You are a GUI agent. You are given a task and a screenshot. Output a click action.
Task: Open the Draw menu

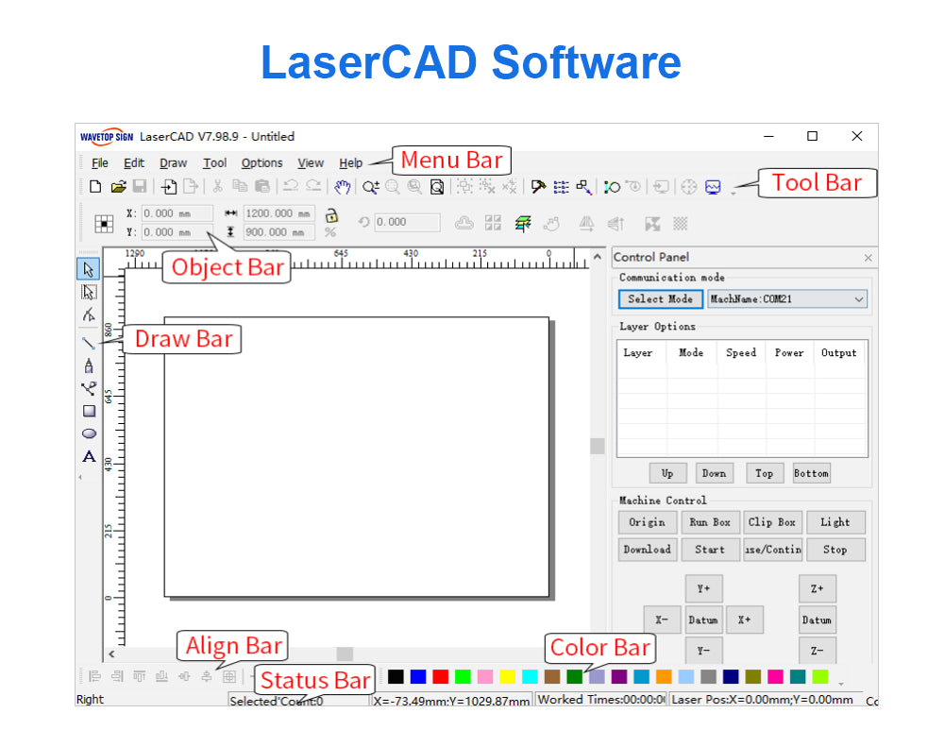coord(173,162)
